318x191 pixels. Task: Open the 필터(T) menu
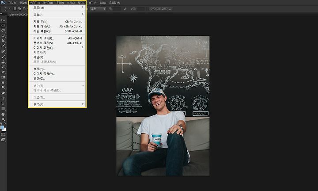pyautogui.click(x=82, y=3)
